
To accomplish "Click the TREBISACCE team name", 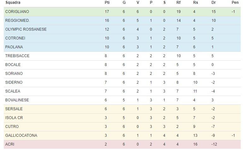I will (17, 56).
